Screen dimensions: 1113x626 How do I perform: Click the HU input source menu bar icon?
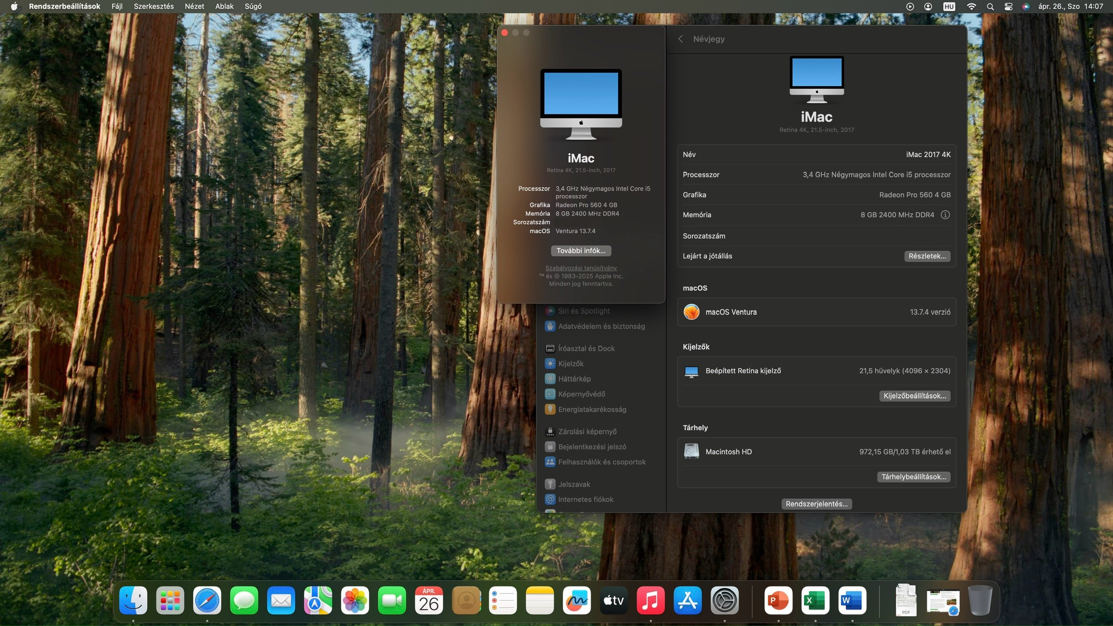tap(949, 6)
